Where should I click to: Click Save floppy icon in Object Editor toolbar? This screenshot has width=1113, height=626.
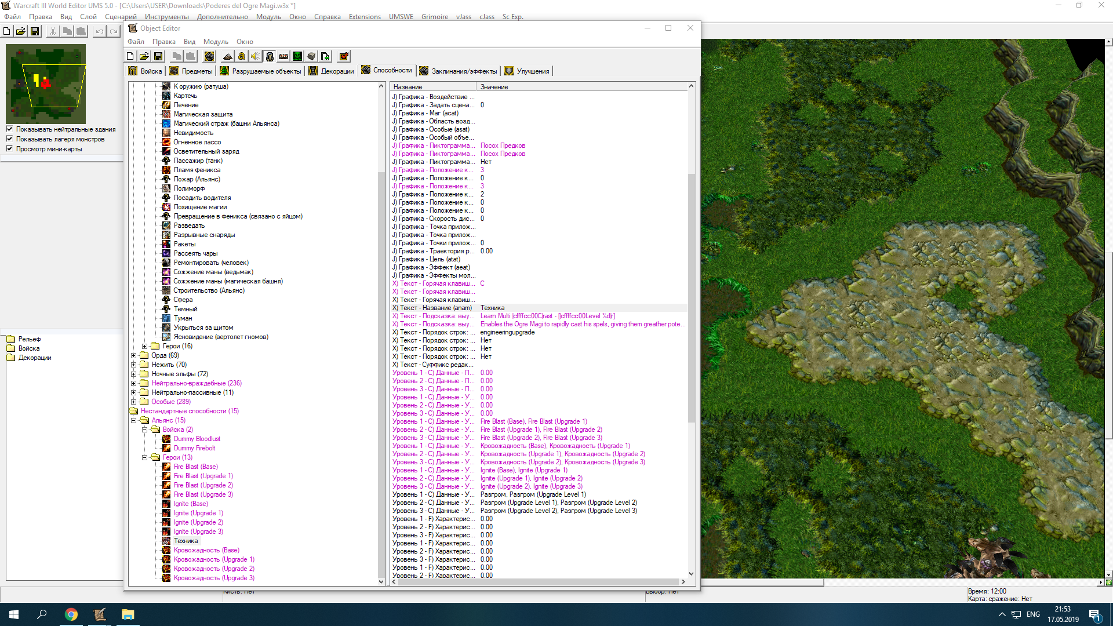tap(158, 56)
